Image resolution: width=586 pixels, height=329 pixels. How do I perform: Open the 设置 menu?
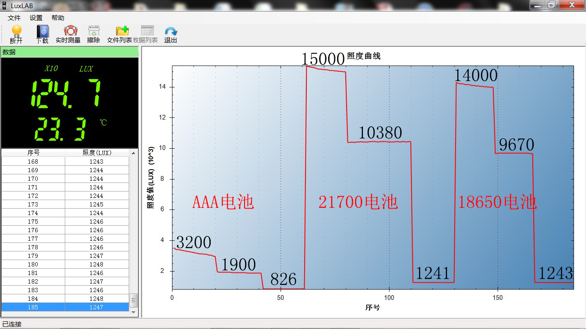[x=36, y=18]
